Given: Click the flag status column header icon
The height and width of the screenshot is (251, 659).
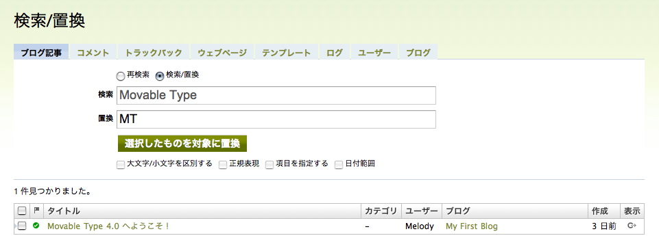Looking at the screenshot, I should click(x=36, y=210).
